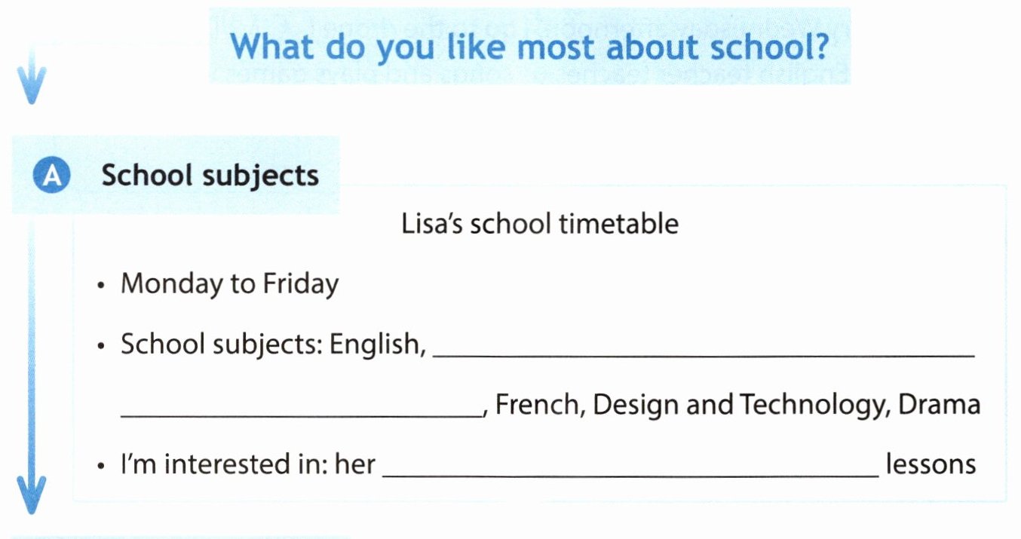Click the word "lessons" after the blank
The height and width of the screenshot is (539, 1021).
[x=931, y=464]
